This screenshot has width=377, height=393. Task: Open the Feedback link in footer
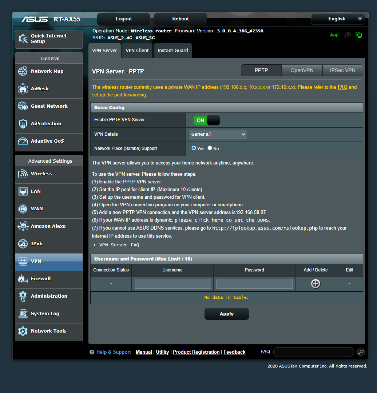pos(234,352)
